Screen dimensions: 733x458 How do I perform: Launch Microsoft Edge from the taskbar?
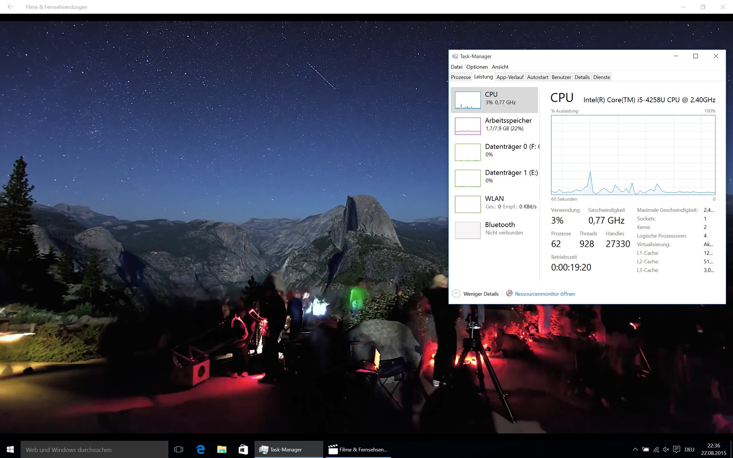pyautogui.click(x=200, y=450)
